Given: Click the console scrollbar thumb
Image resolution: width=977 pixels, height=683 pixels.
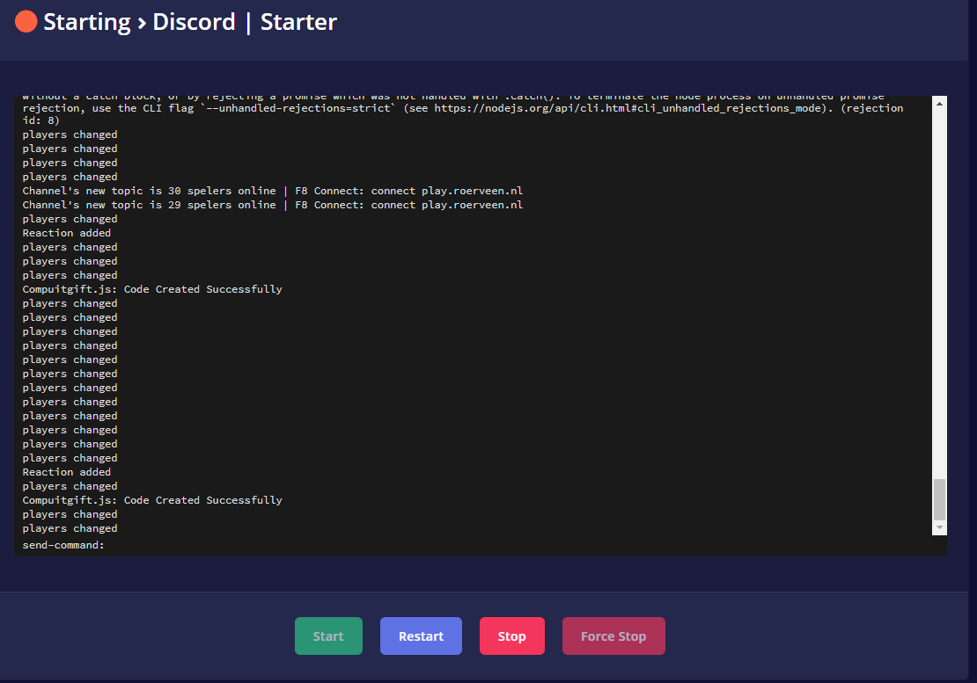Looking at the screenshot, I should tap(939, 499).
